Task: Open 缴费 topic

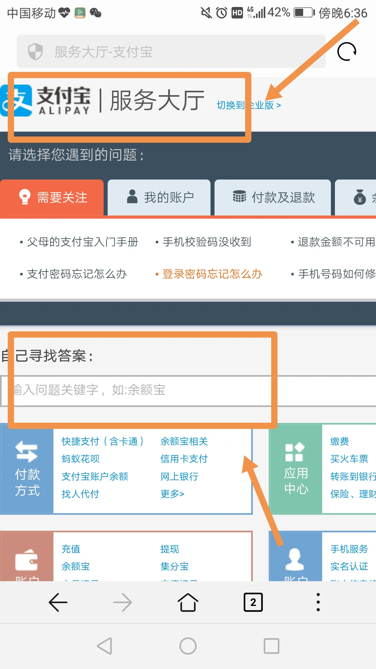Action: pos(340,441)
